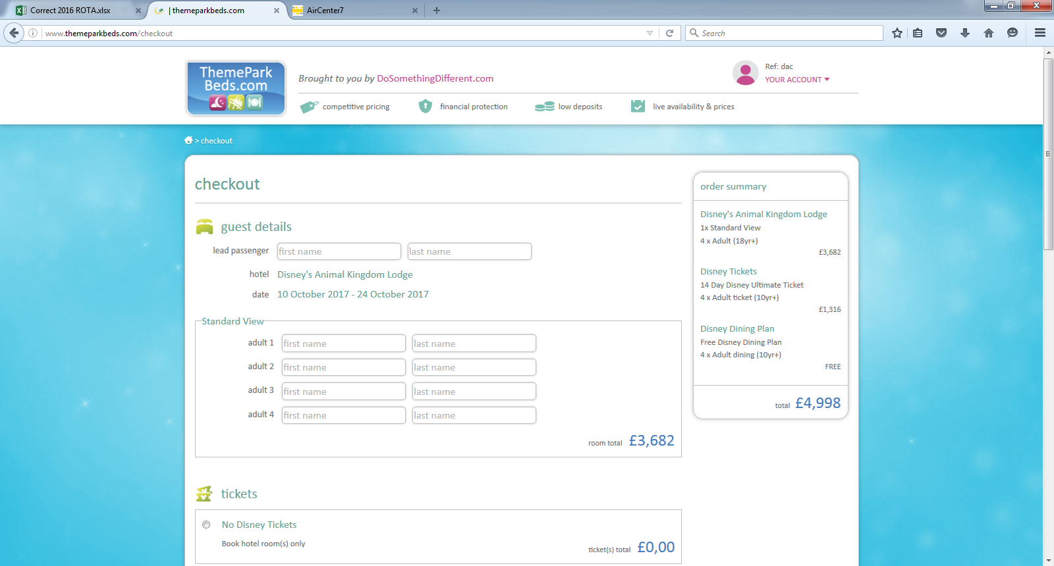Click the Pocket save icon

point(941,33)
